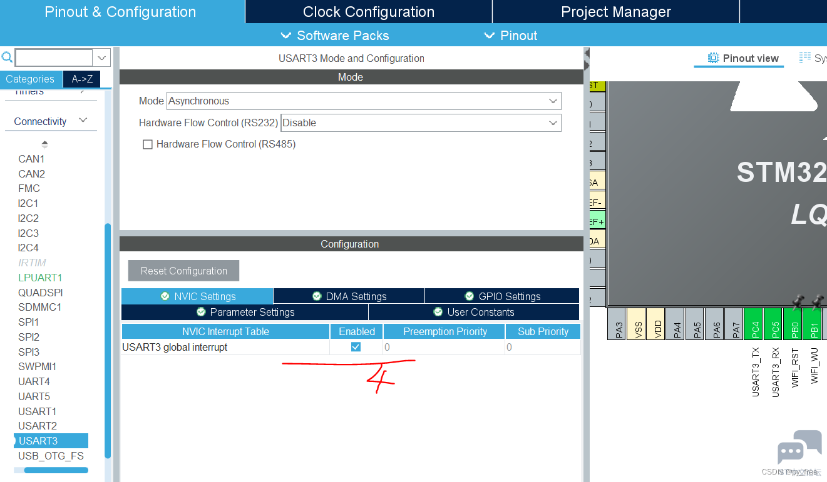Select SDMMC1 peripheral
Viewport: 827px width, 482px height.
click(x=39, y=307)
